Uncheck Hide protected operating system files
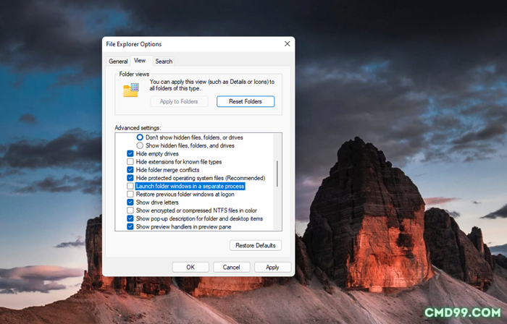507x324 pixels. (130, 178)
